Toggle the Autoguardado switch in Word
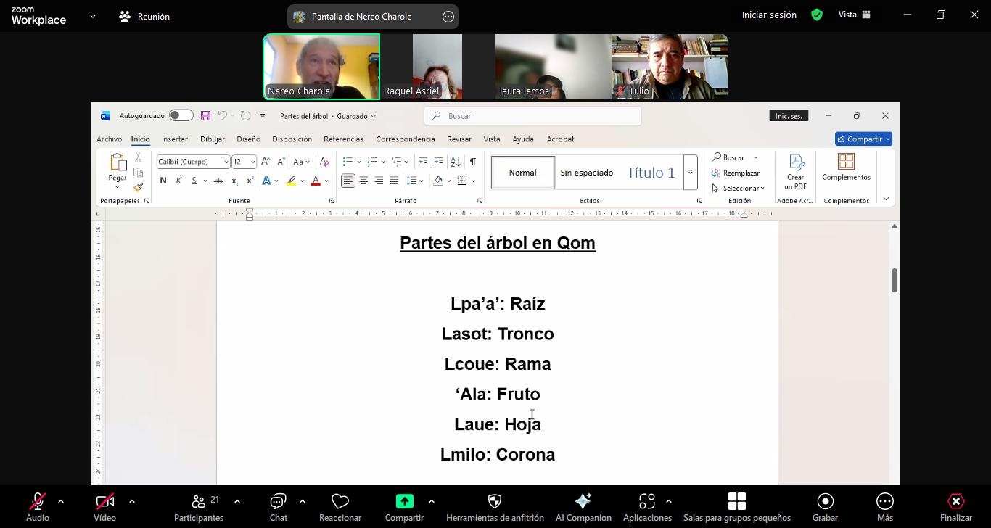The image size is (991, 528). coord(181,116)
